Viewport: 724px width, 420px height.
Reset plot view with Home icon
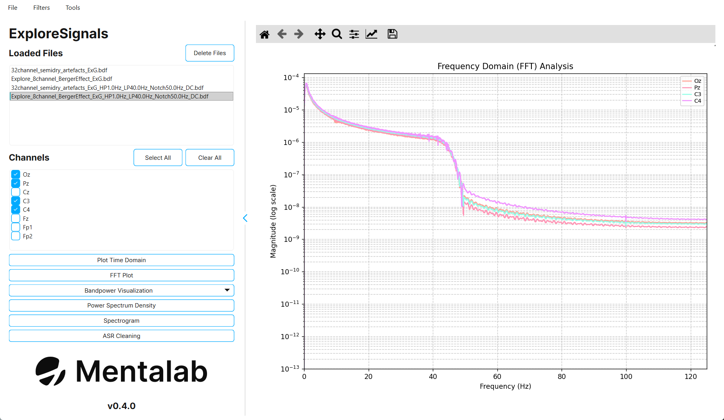[265, 34]
